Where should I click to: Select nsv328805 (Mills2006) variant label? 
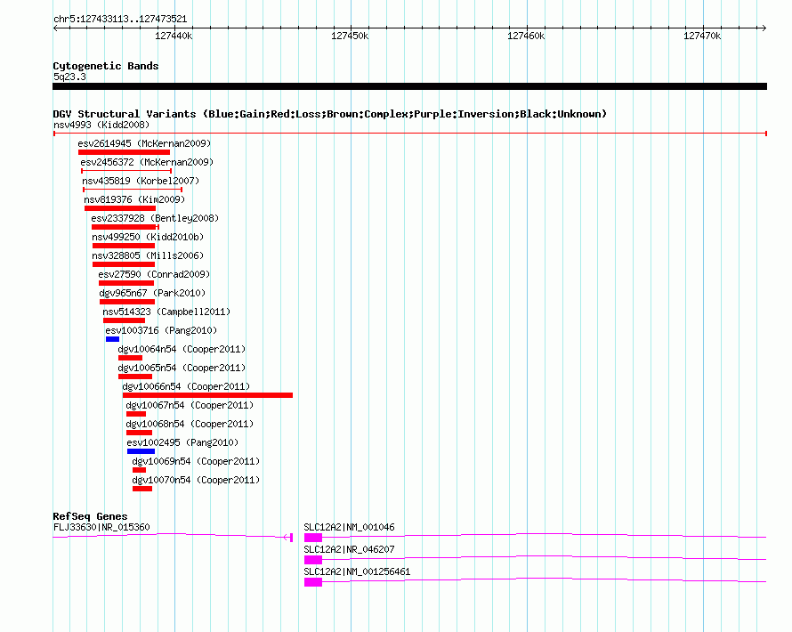(148, 255)
